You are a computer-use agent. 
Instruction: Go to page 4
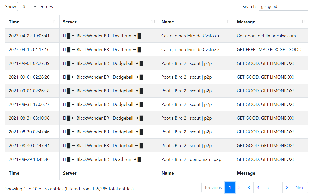click(x=258, y=188)
